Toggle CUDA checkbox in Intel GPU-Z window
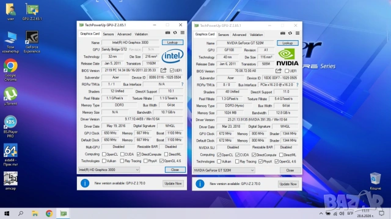 click(122, 155)
